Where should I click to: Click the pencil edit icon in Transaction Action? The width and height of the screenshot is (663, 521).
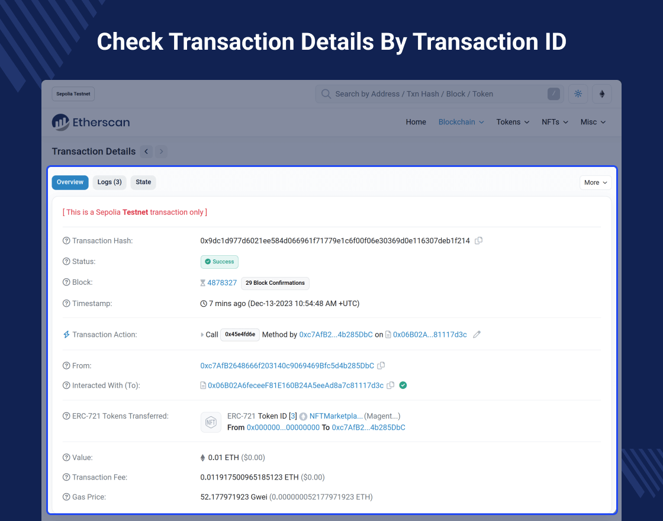tap(477, 335)
